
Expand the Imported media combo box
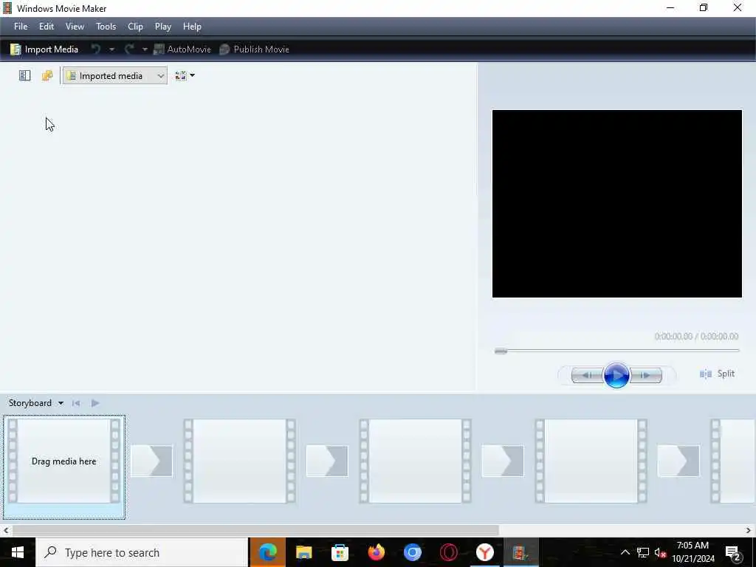point(115,76)
